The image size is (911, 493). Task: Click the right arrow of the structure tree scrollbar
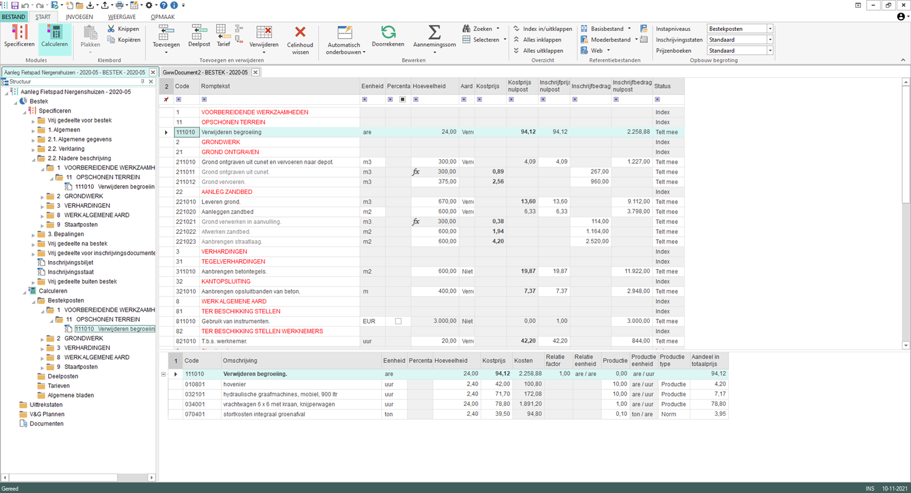click(151, 477)
